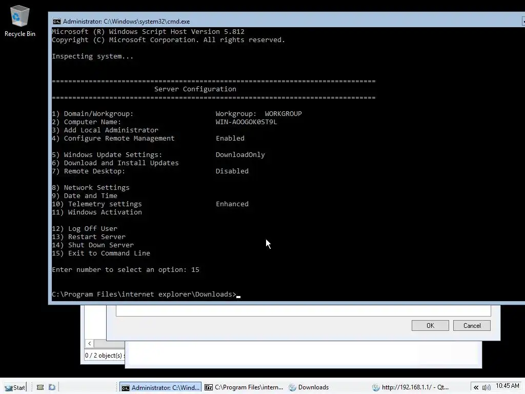Click the '13) Restart Server' line
525x394 pixels.
(x=88, y=237)
